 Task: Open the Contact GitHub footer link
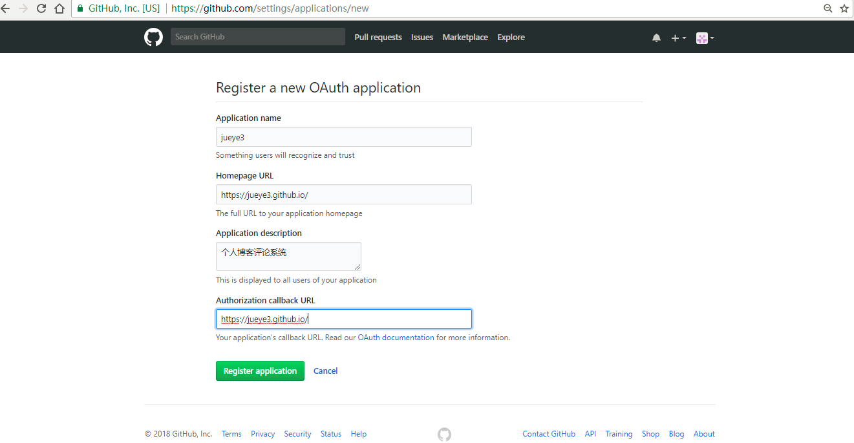click(x=549, y=434)
